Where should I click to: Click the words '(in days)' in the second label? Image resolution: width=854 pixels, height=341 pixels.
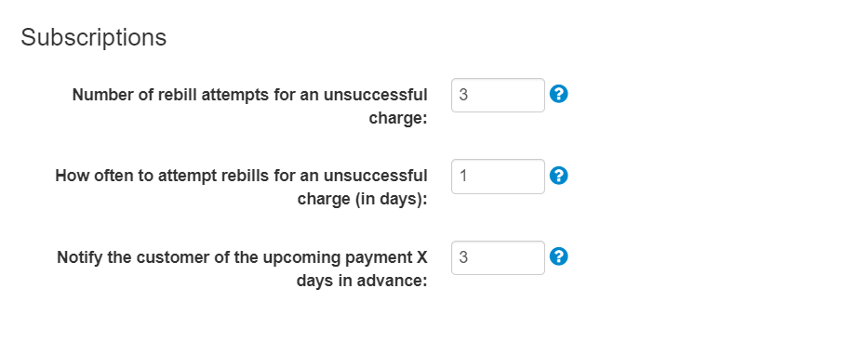click(391, 199)
